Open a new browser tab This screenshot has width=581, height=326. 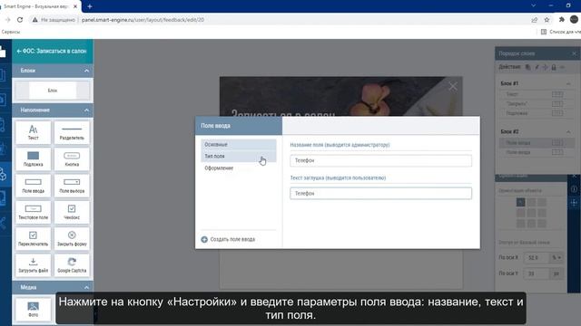(x=90, y=6)
